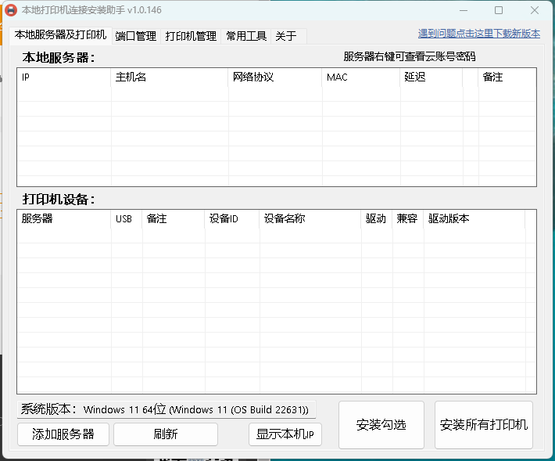Sort server list by 延迟 column
555x461 pixels.
(x=431, y=77)
